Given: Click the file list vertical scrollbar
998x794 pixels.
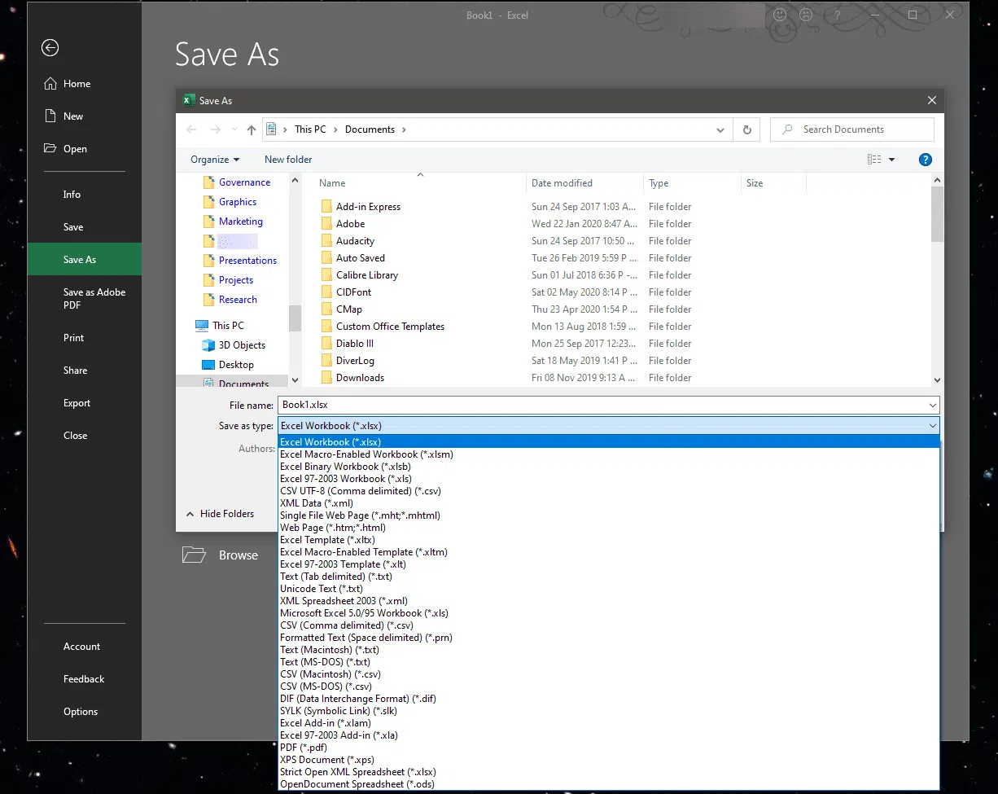Looking at the screenshot, I should [937, 214].
